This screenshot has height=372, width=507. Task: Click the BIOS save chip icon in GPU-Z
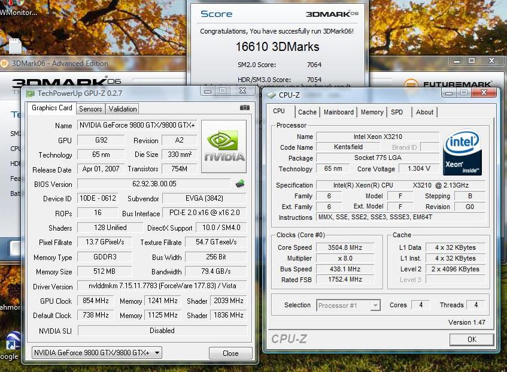click(240, 184)
